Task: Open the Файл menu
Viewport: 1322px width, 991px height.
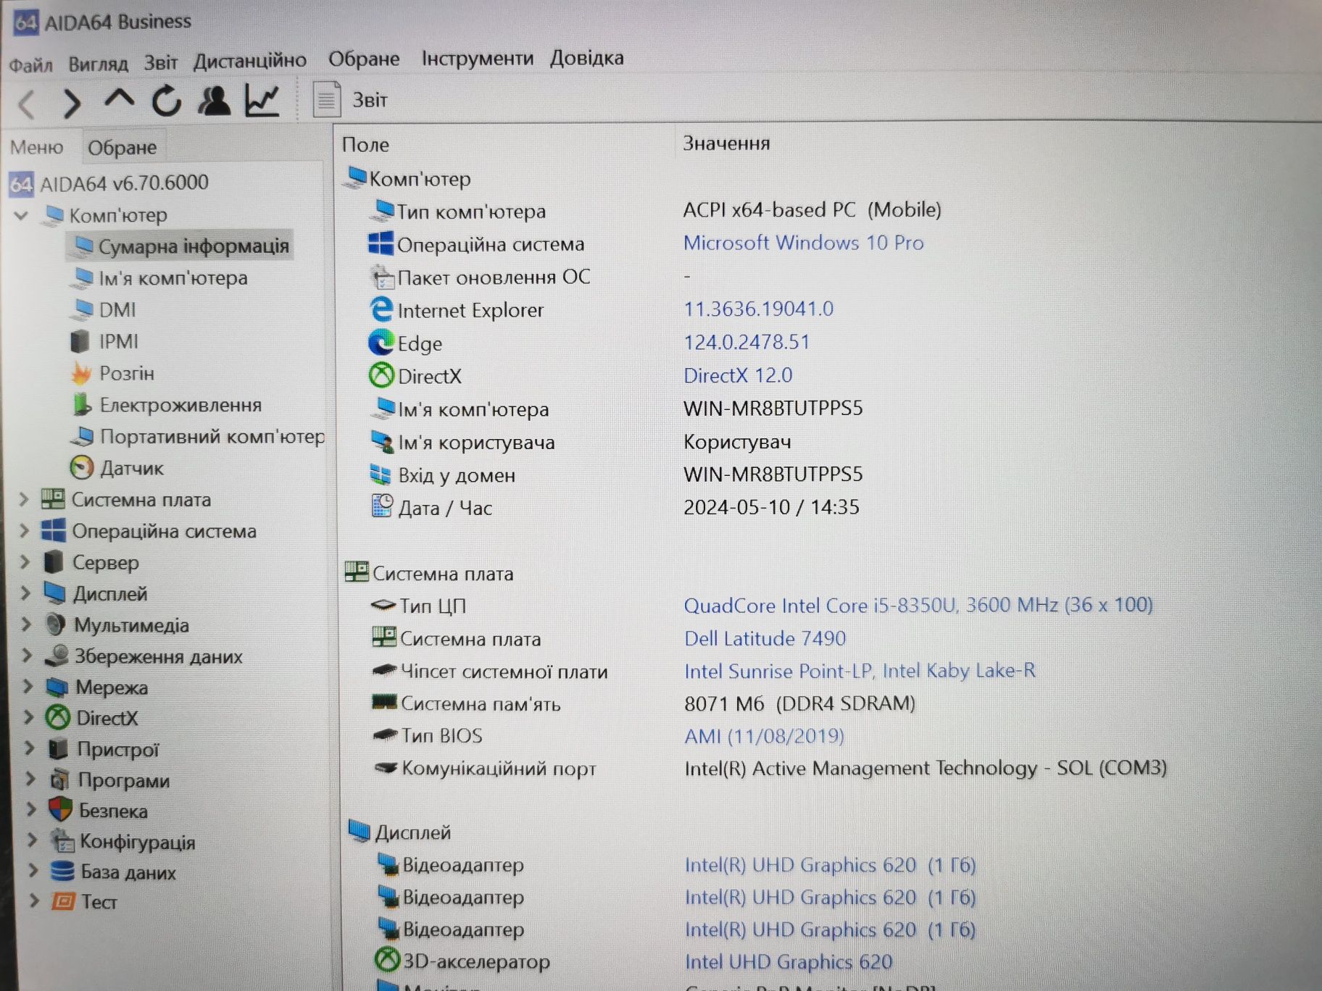Action: (30, 65)
